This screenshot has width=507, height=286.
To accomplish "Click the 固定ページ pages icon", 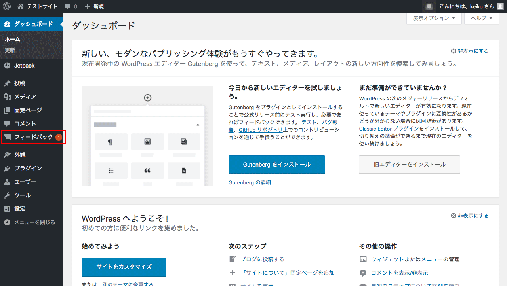I will [x=7, y=110].
